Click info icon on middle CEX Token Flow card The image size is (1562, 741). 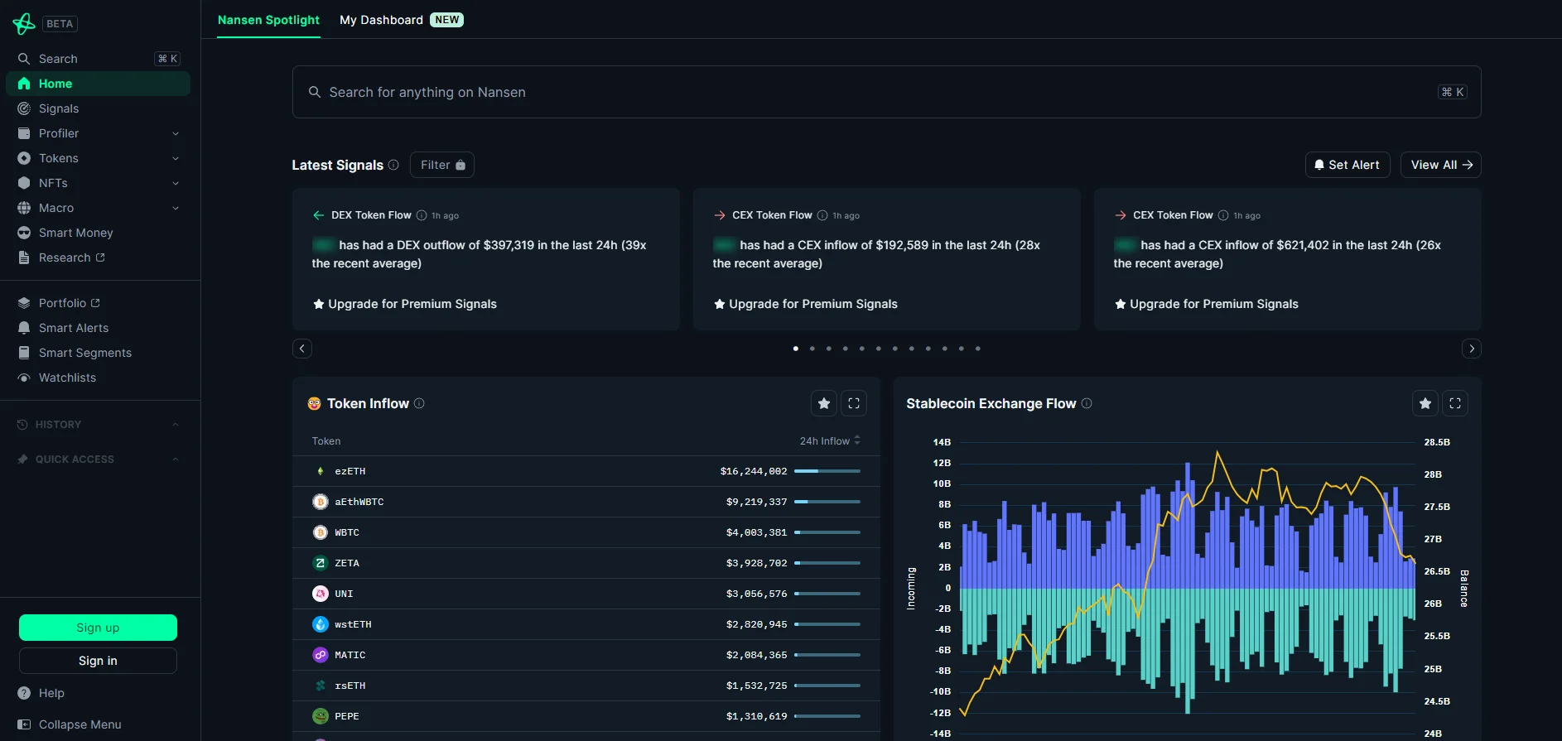coord(822,215)
